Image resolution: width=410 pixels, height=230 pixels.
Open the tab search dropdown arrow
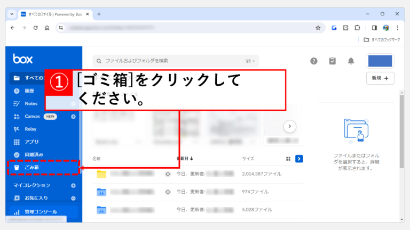pos(12,14)
